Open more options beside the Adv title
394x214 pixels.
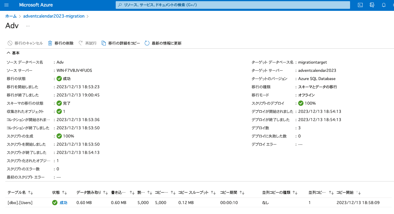(28, 26)
